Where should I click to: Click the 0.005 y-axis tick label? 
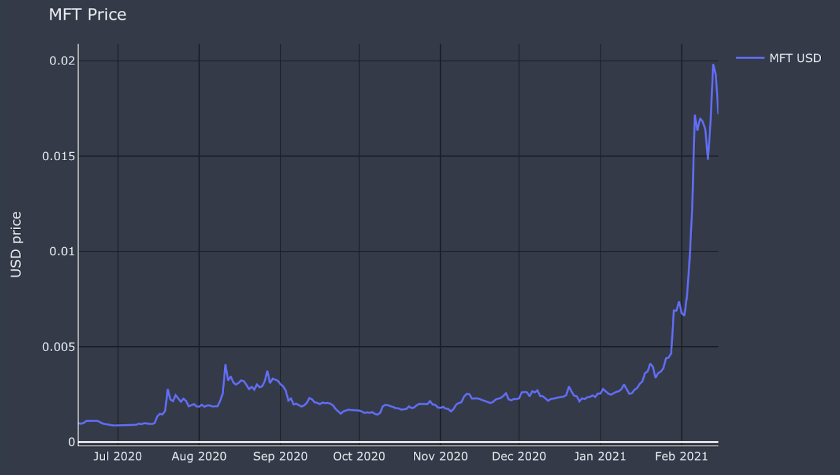coord(58,347)
